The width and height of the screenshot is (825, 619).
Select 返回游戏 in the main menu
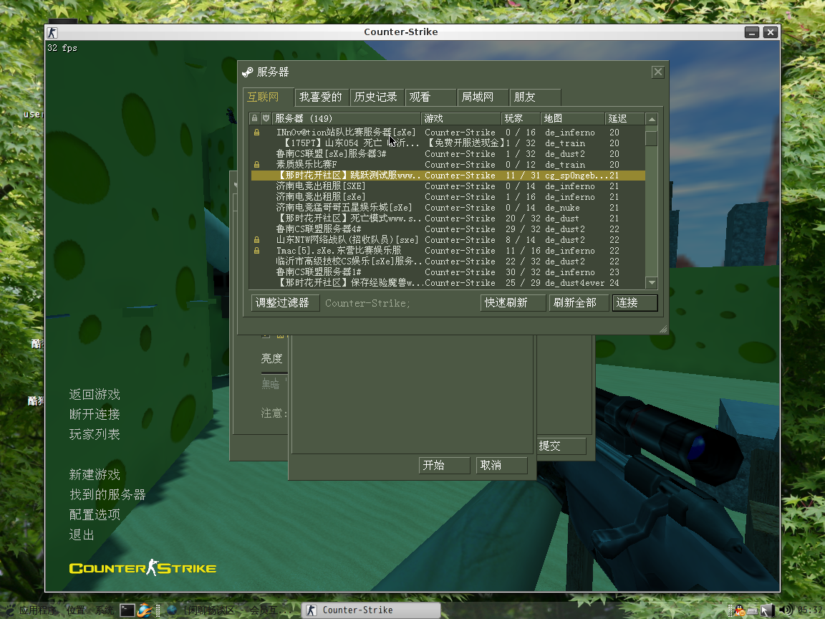click(95, 394)
